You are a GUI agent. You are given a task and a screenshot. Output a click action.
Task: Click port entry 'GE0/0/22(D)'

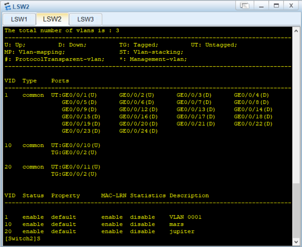point(253,124)
